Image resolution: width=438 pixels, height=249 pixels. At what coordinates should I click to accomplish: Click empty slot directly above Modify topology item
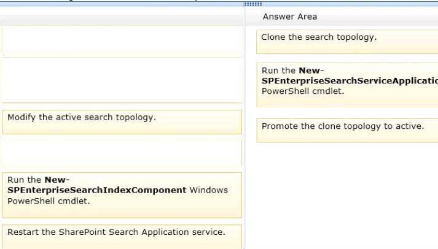click(122, 80)
